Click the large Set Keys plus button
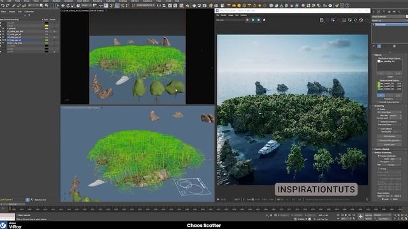This screenshot has height=229, width=408. [x=361, y=216]
